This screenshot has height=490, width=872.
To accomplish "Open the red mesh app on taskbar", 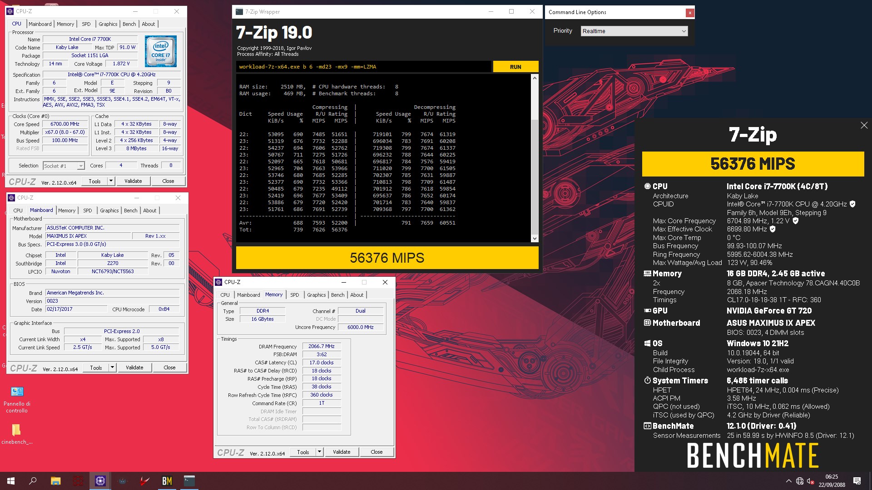I will click(78, 481).
